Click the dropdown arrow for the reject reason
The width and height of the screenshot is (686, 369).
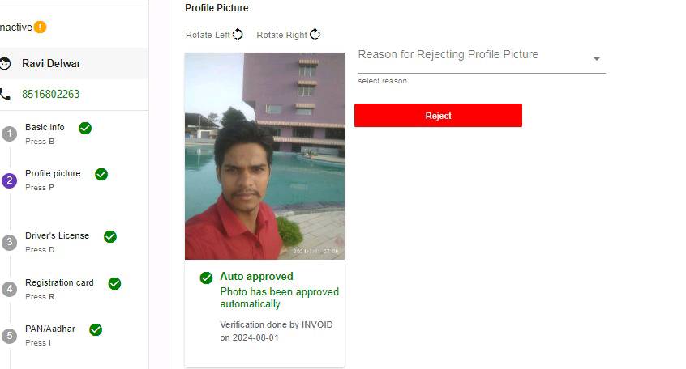(596, 58)
